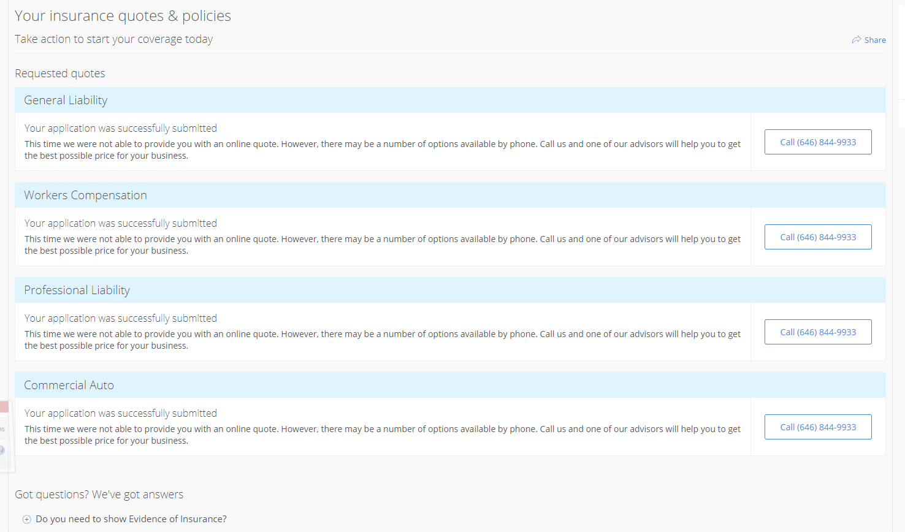The image size is (905, 532).
Task: Click the partially hidden help question-mark icon
Action: click(x=2, y=450)
